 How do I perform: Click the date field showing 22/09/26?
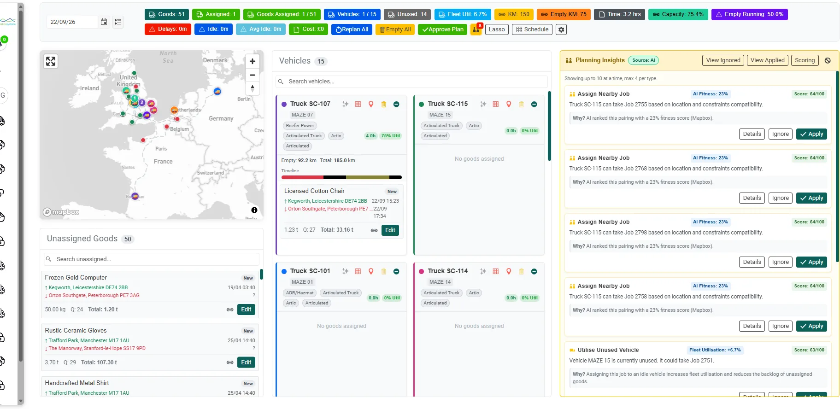click(72, 22)
